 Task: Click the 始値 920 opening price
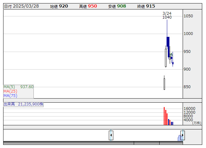[x=59, y=6]
